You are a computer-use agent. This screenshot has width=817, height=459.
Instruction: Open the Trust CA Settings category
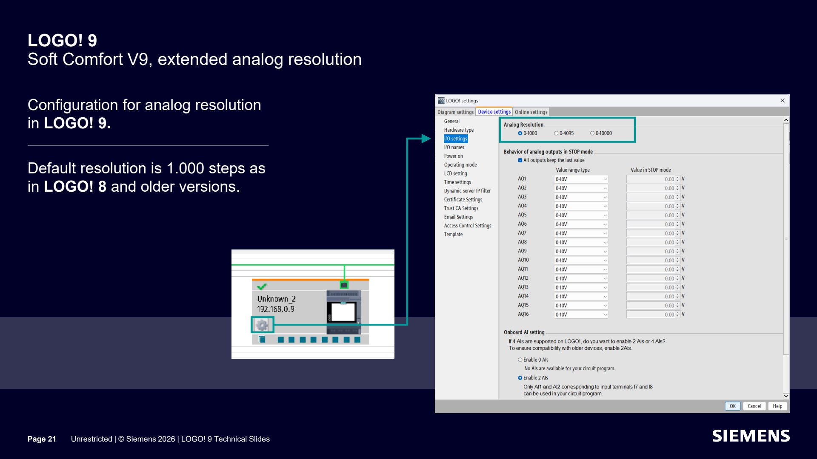tap(461, 208)
